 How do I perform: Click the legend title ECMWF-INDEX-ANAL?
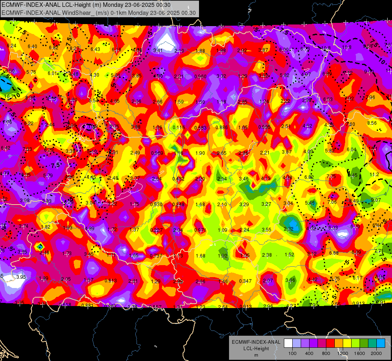point(256,342)
